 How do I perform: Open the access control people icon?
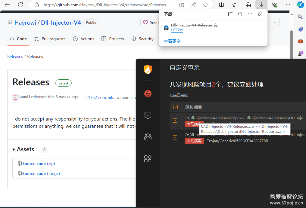(148, 137)
